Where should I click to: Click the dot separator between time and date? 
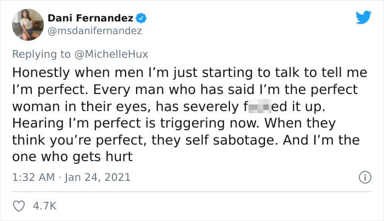point(60,178)
